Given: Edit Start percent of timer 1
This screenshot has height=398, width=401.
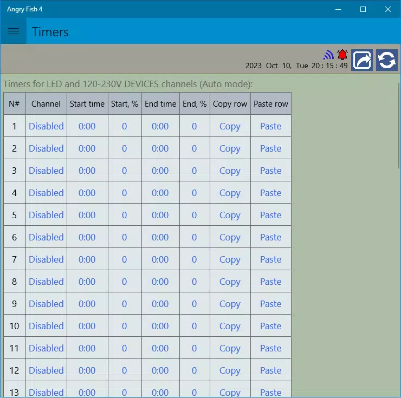Looking at the screenshot, I should coord(124,126).
